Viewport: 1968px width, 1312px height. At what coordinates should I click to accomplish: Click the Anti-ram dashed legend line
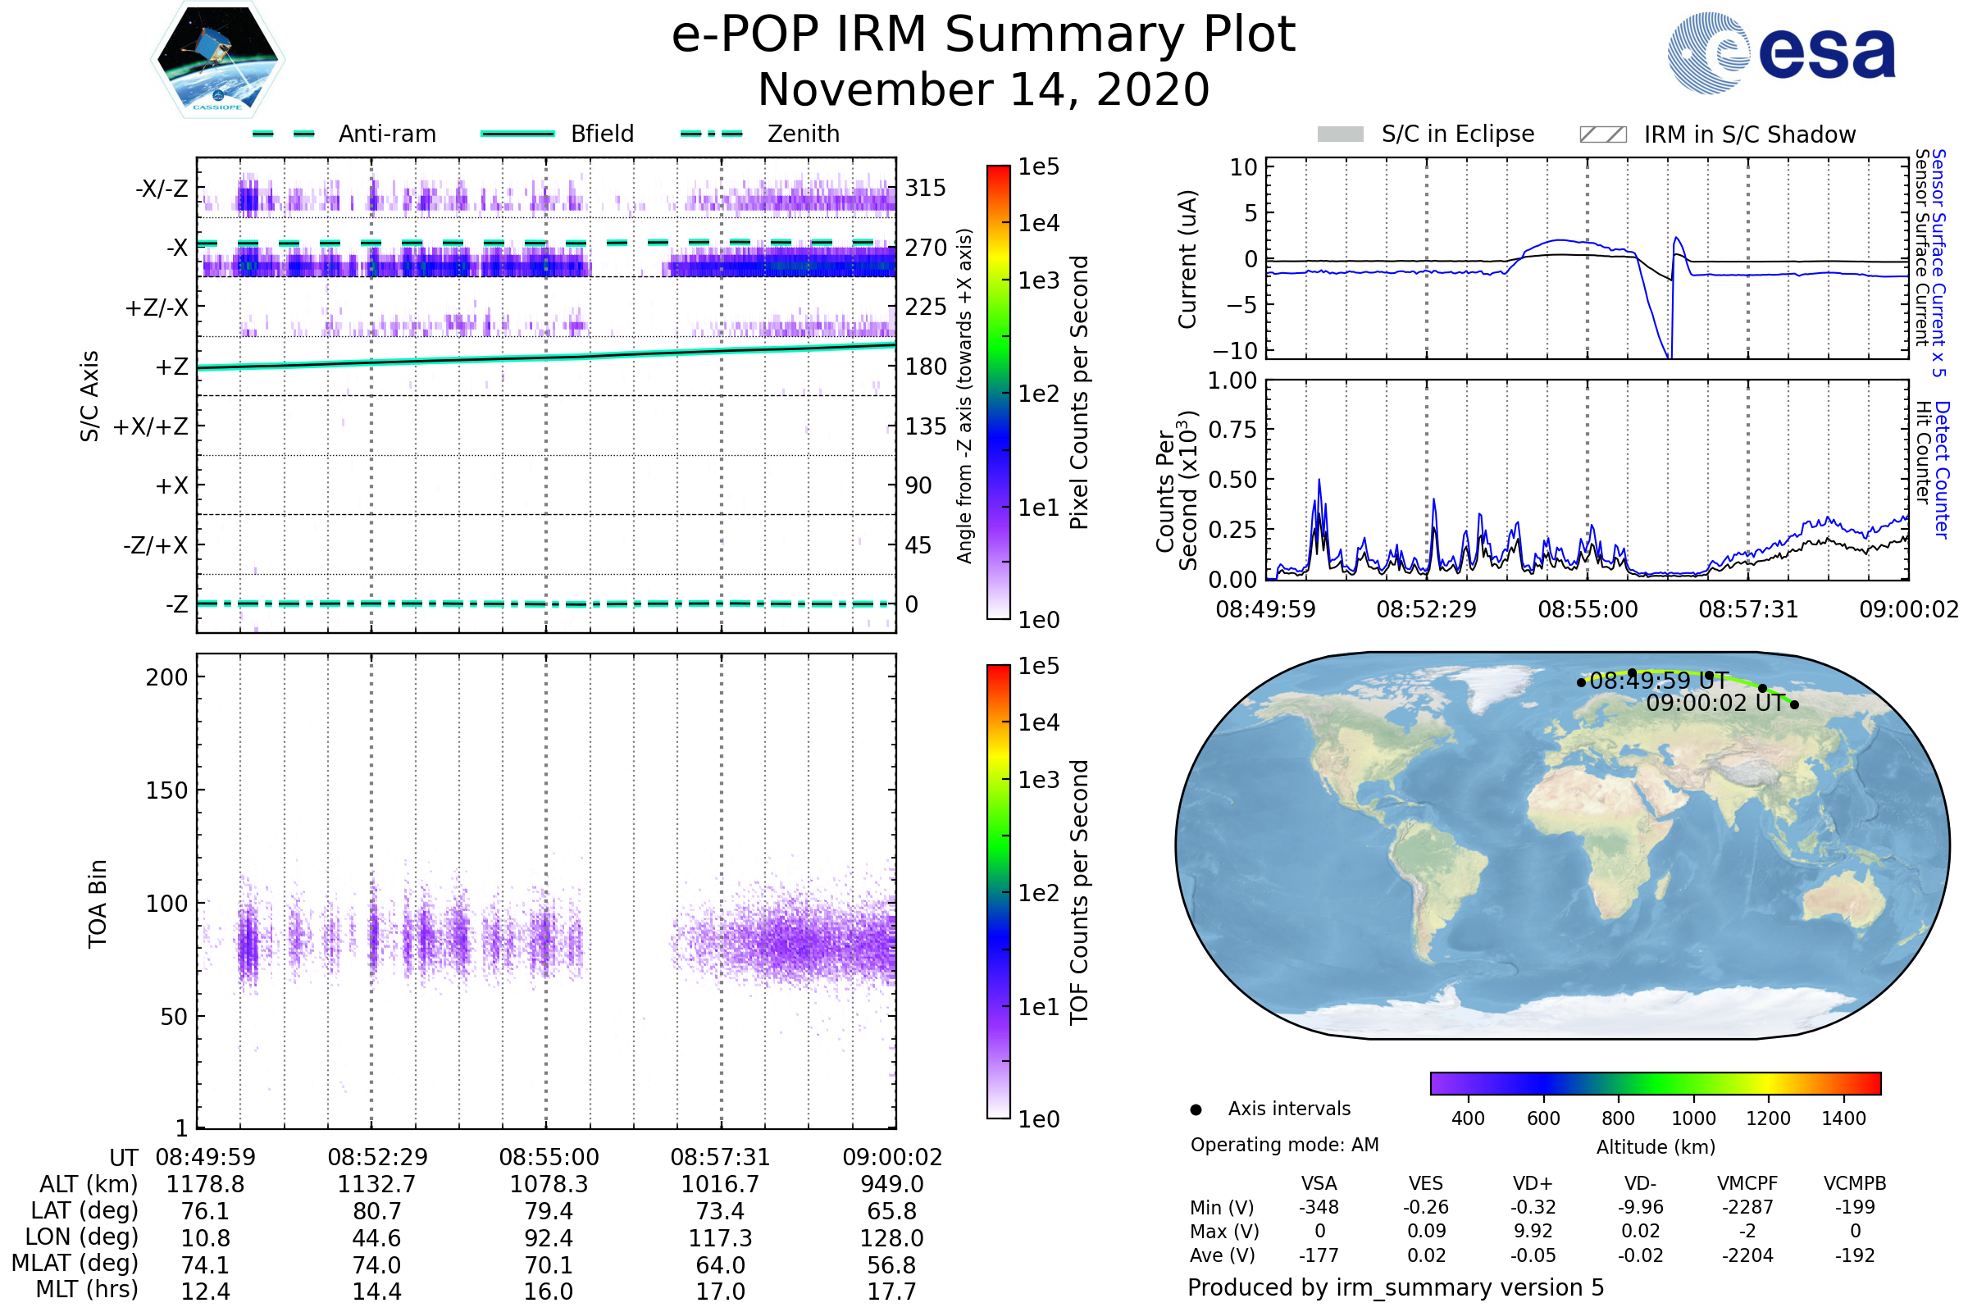pyautogui.click(x=284, y=134)
